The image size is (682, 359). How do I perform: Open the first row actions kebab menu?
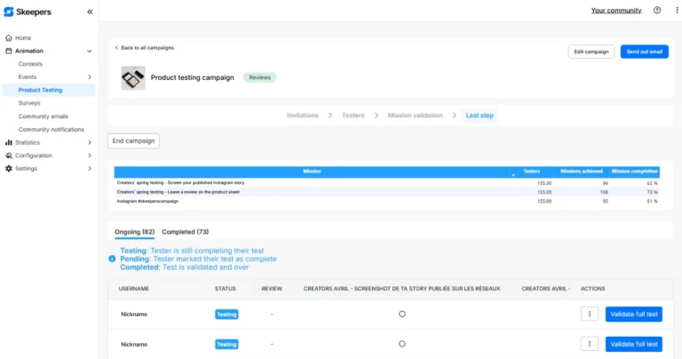(590, 314)
